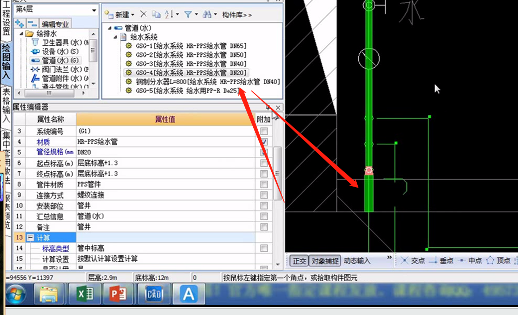The height and width of the screenshot is (315, 518).
Task: Open the blue A application on taskbar
Action: pos(189,294)
